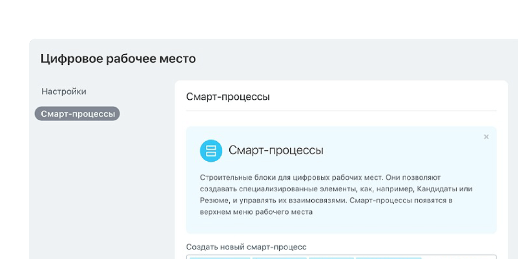Click the line верхнем меню рабочего места
The width and height of the screenshot is (518, 259).
tap(256, 212)
